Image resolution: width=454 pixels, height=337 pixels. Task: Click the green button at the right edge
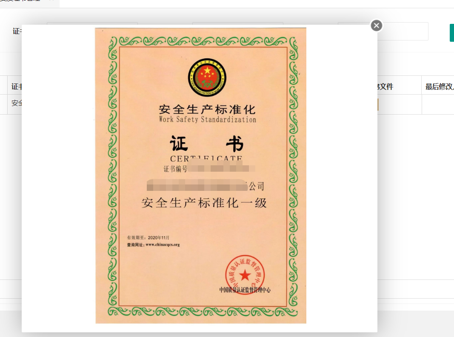[x=452, y=33]
